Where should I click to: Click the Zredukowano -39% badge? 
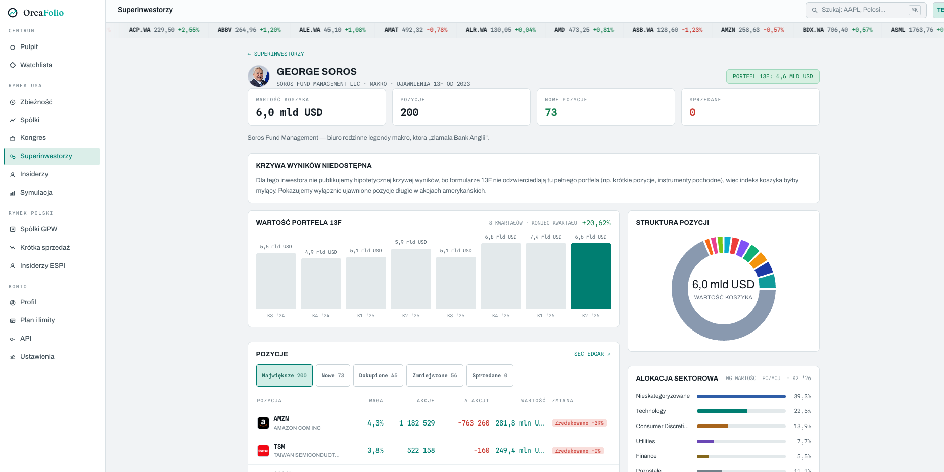coord(580,423)
